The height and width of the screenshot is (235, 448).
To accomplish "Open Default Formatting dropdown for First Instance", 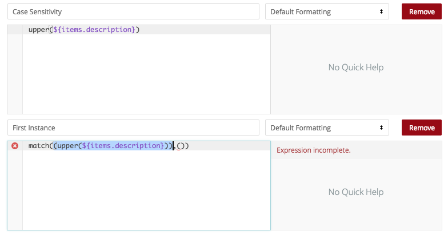I will (x=327, y=128).
